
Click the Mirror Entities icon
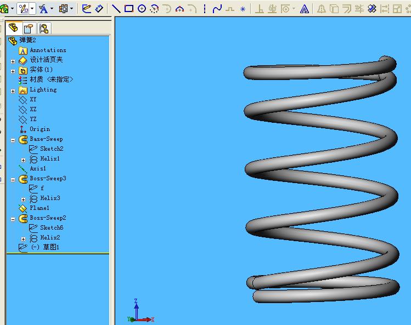tap(322, 9)
